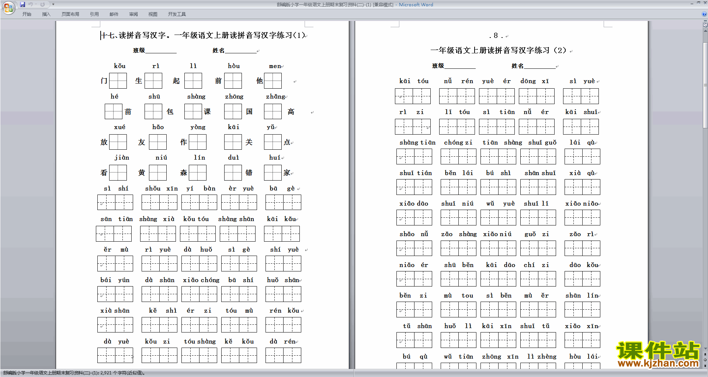Image resolution: width=708 pixels, height=377 pixels.
Task: Click the vertical scrollbar thumb
Action: (x=705, y=85)
